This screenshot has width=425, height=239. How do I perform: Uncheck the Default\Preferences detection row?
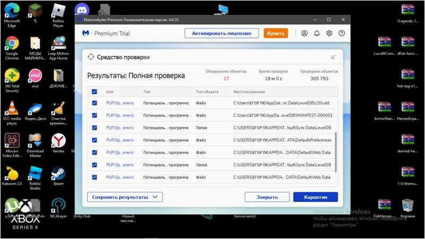pos(94,140)
